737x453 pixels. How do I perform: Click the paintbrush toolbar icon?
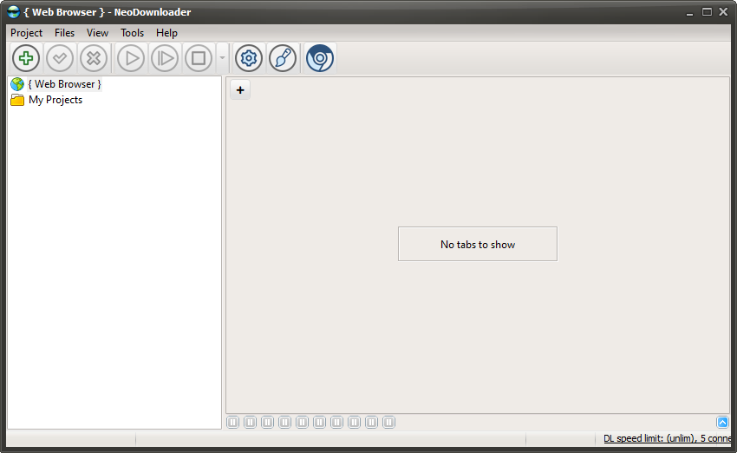tap(283, 58)
